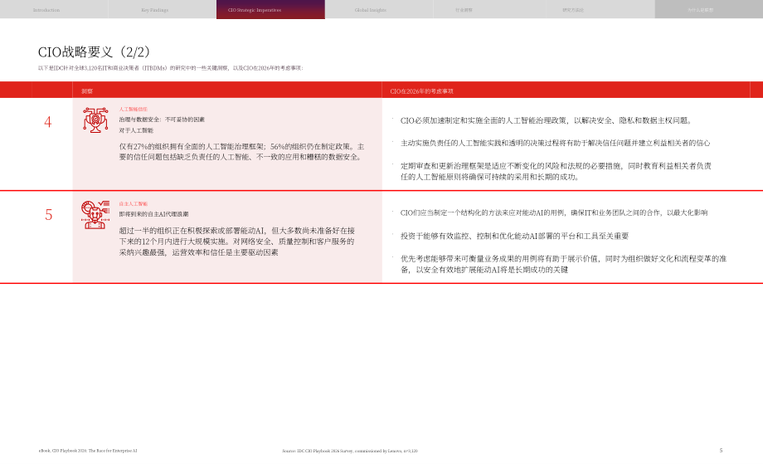Click the footer Source: IDC CIO Playbook survey note
This screenshot has width=763, height=464.
[350, 451]
